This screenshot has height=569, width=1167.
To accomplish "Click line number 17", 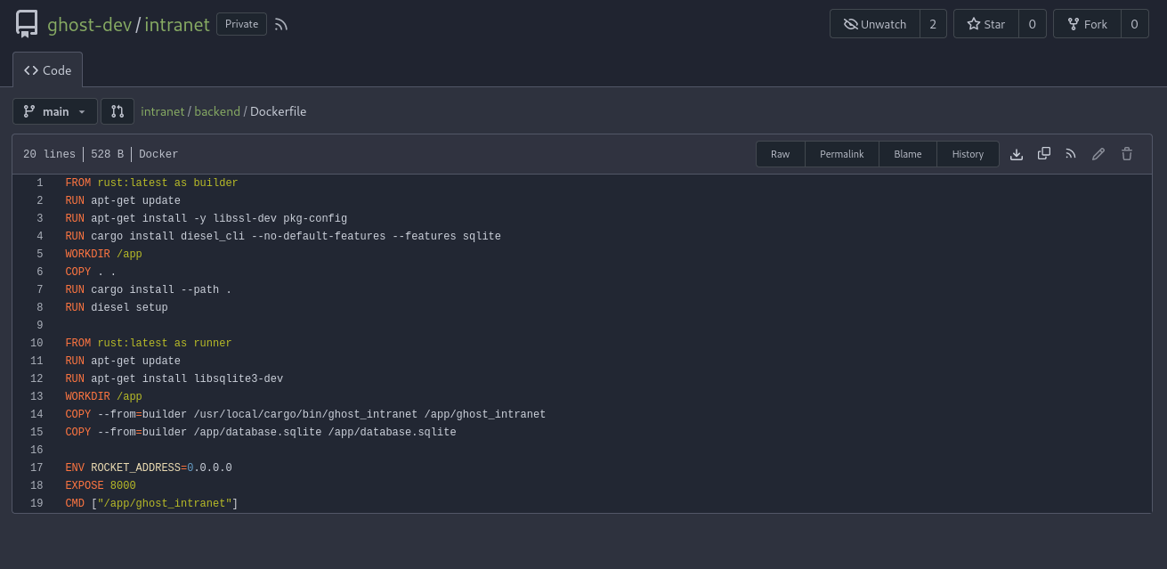I will pos(36,467).
